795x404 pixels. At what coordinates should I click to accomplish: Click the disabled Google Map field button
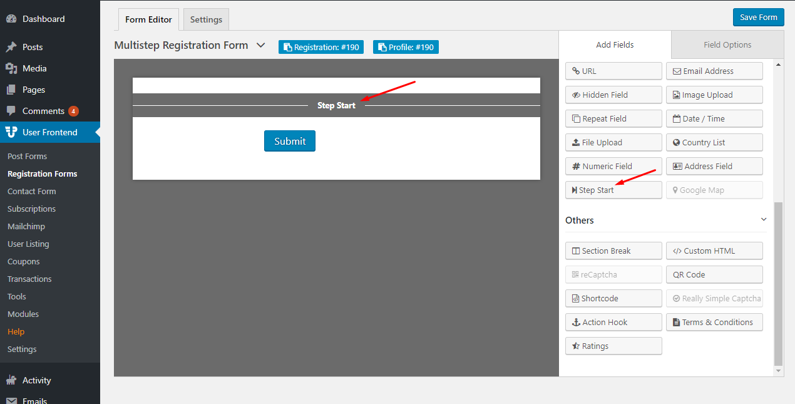pyautogui.click(x=714, y=190)
